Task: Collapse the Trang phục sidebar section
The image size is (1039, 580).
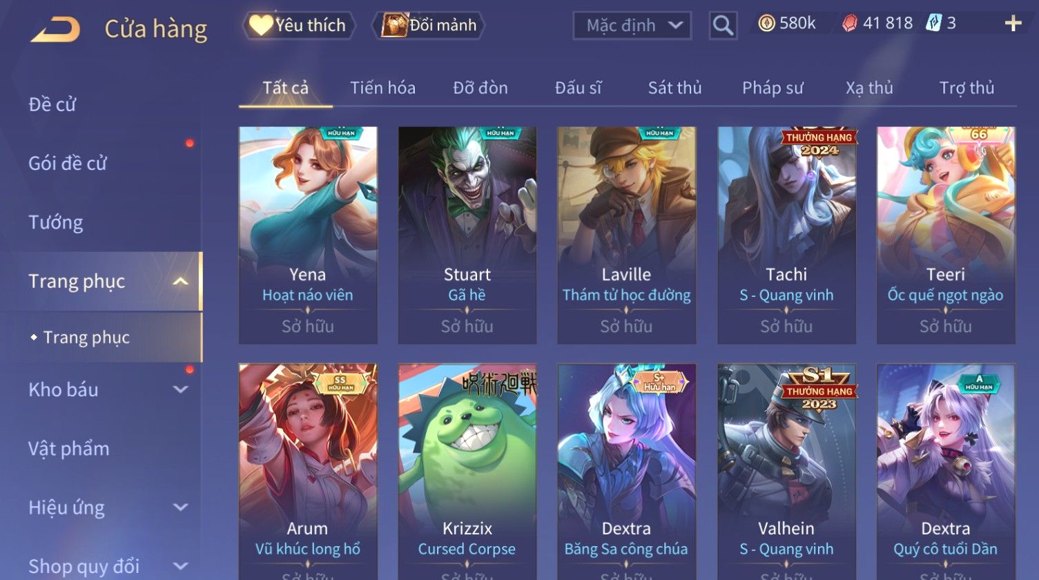Action: pos(180,281)
